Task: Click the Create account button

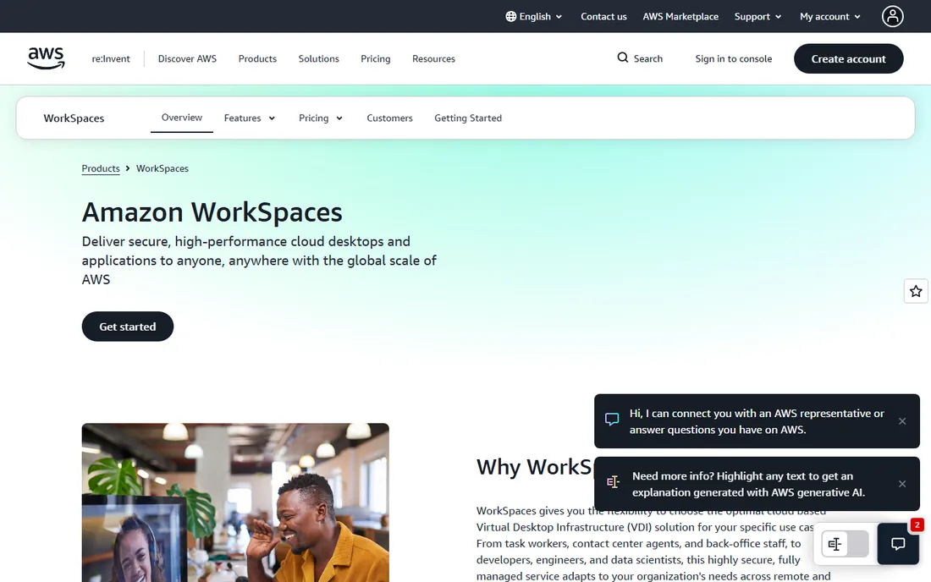Action: (848, 58)
